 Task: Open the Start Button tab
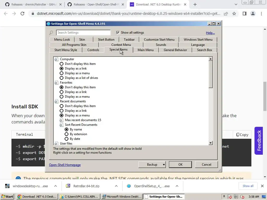point(106,40)
